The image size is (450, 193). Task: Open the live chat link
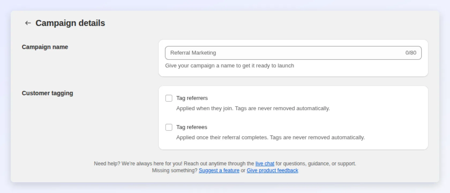(265, 164)
